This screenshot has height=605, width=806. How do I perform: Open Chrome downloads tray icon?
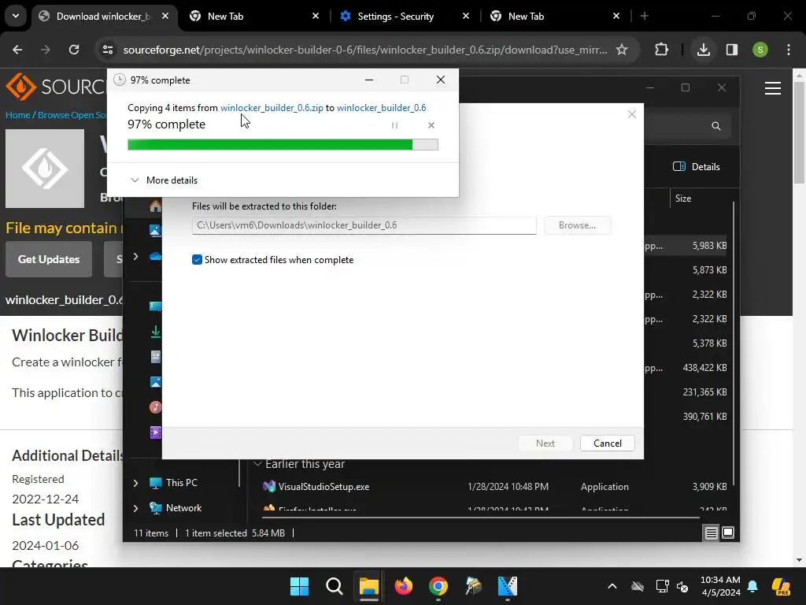point(703,50)
